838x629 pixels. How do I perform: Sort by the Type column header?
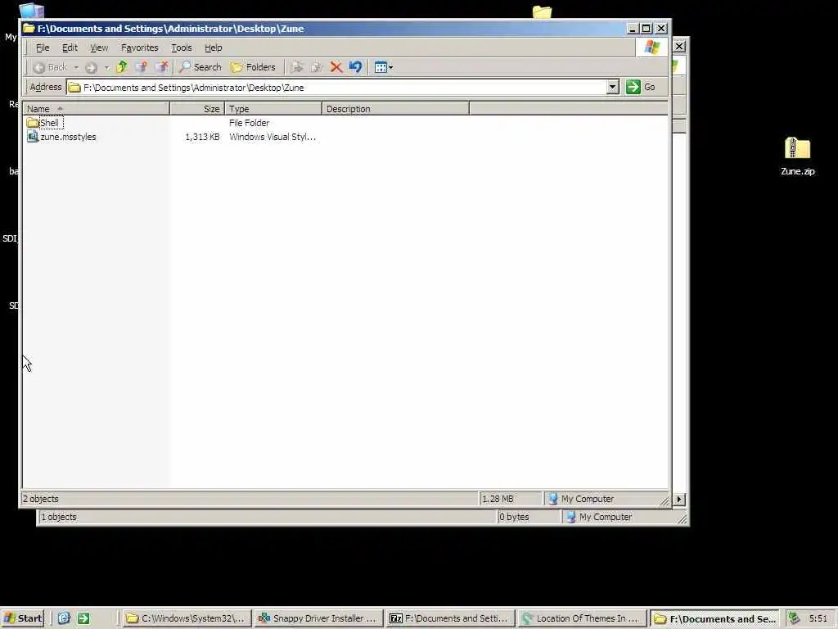[x=273, y=109]
